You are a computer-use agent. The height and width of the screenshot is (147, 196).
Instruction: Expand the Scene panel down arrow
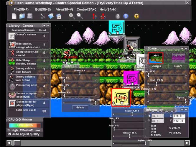click(186, 48)
